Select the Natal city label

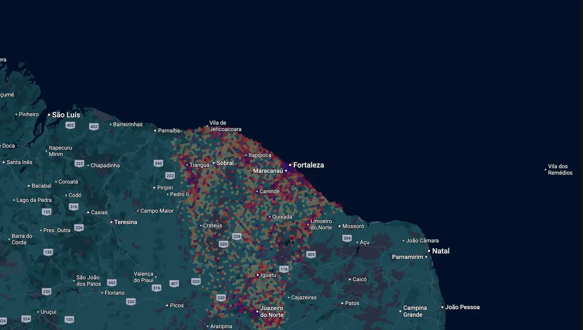[441, 251]
